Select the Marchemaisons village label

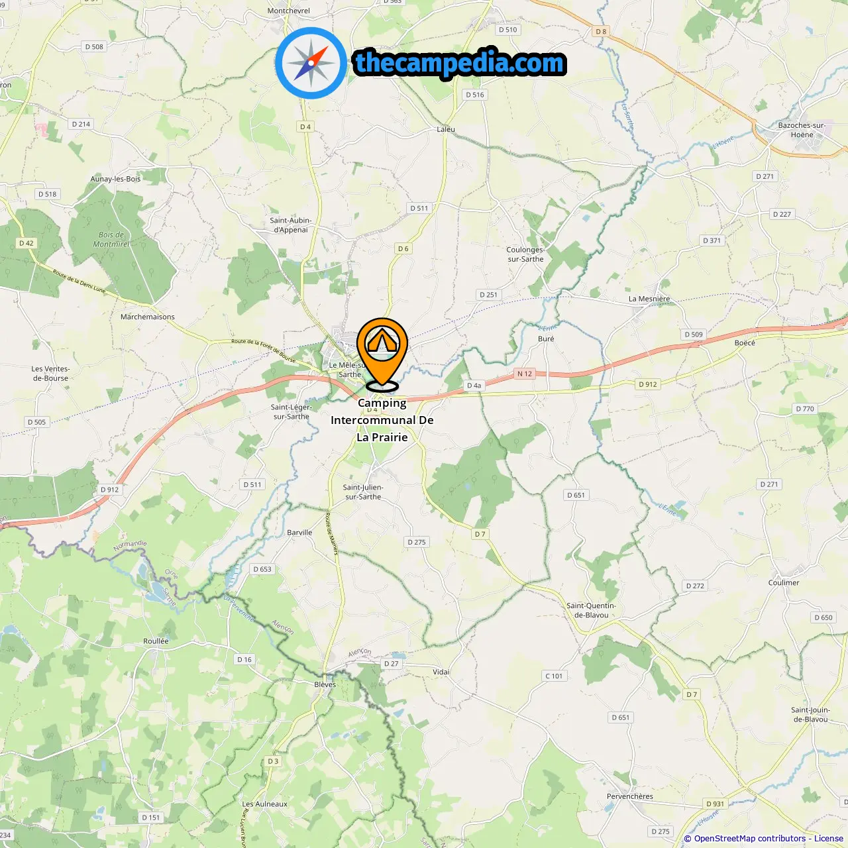coord(148,317)
